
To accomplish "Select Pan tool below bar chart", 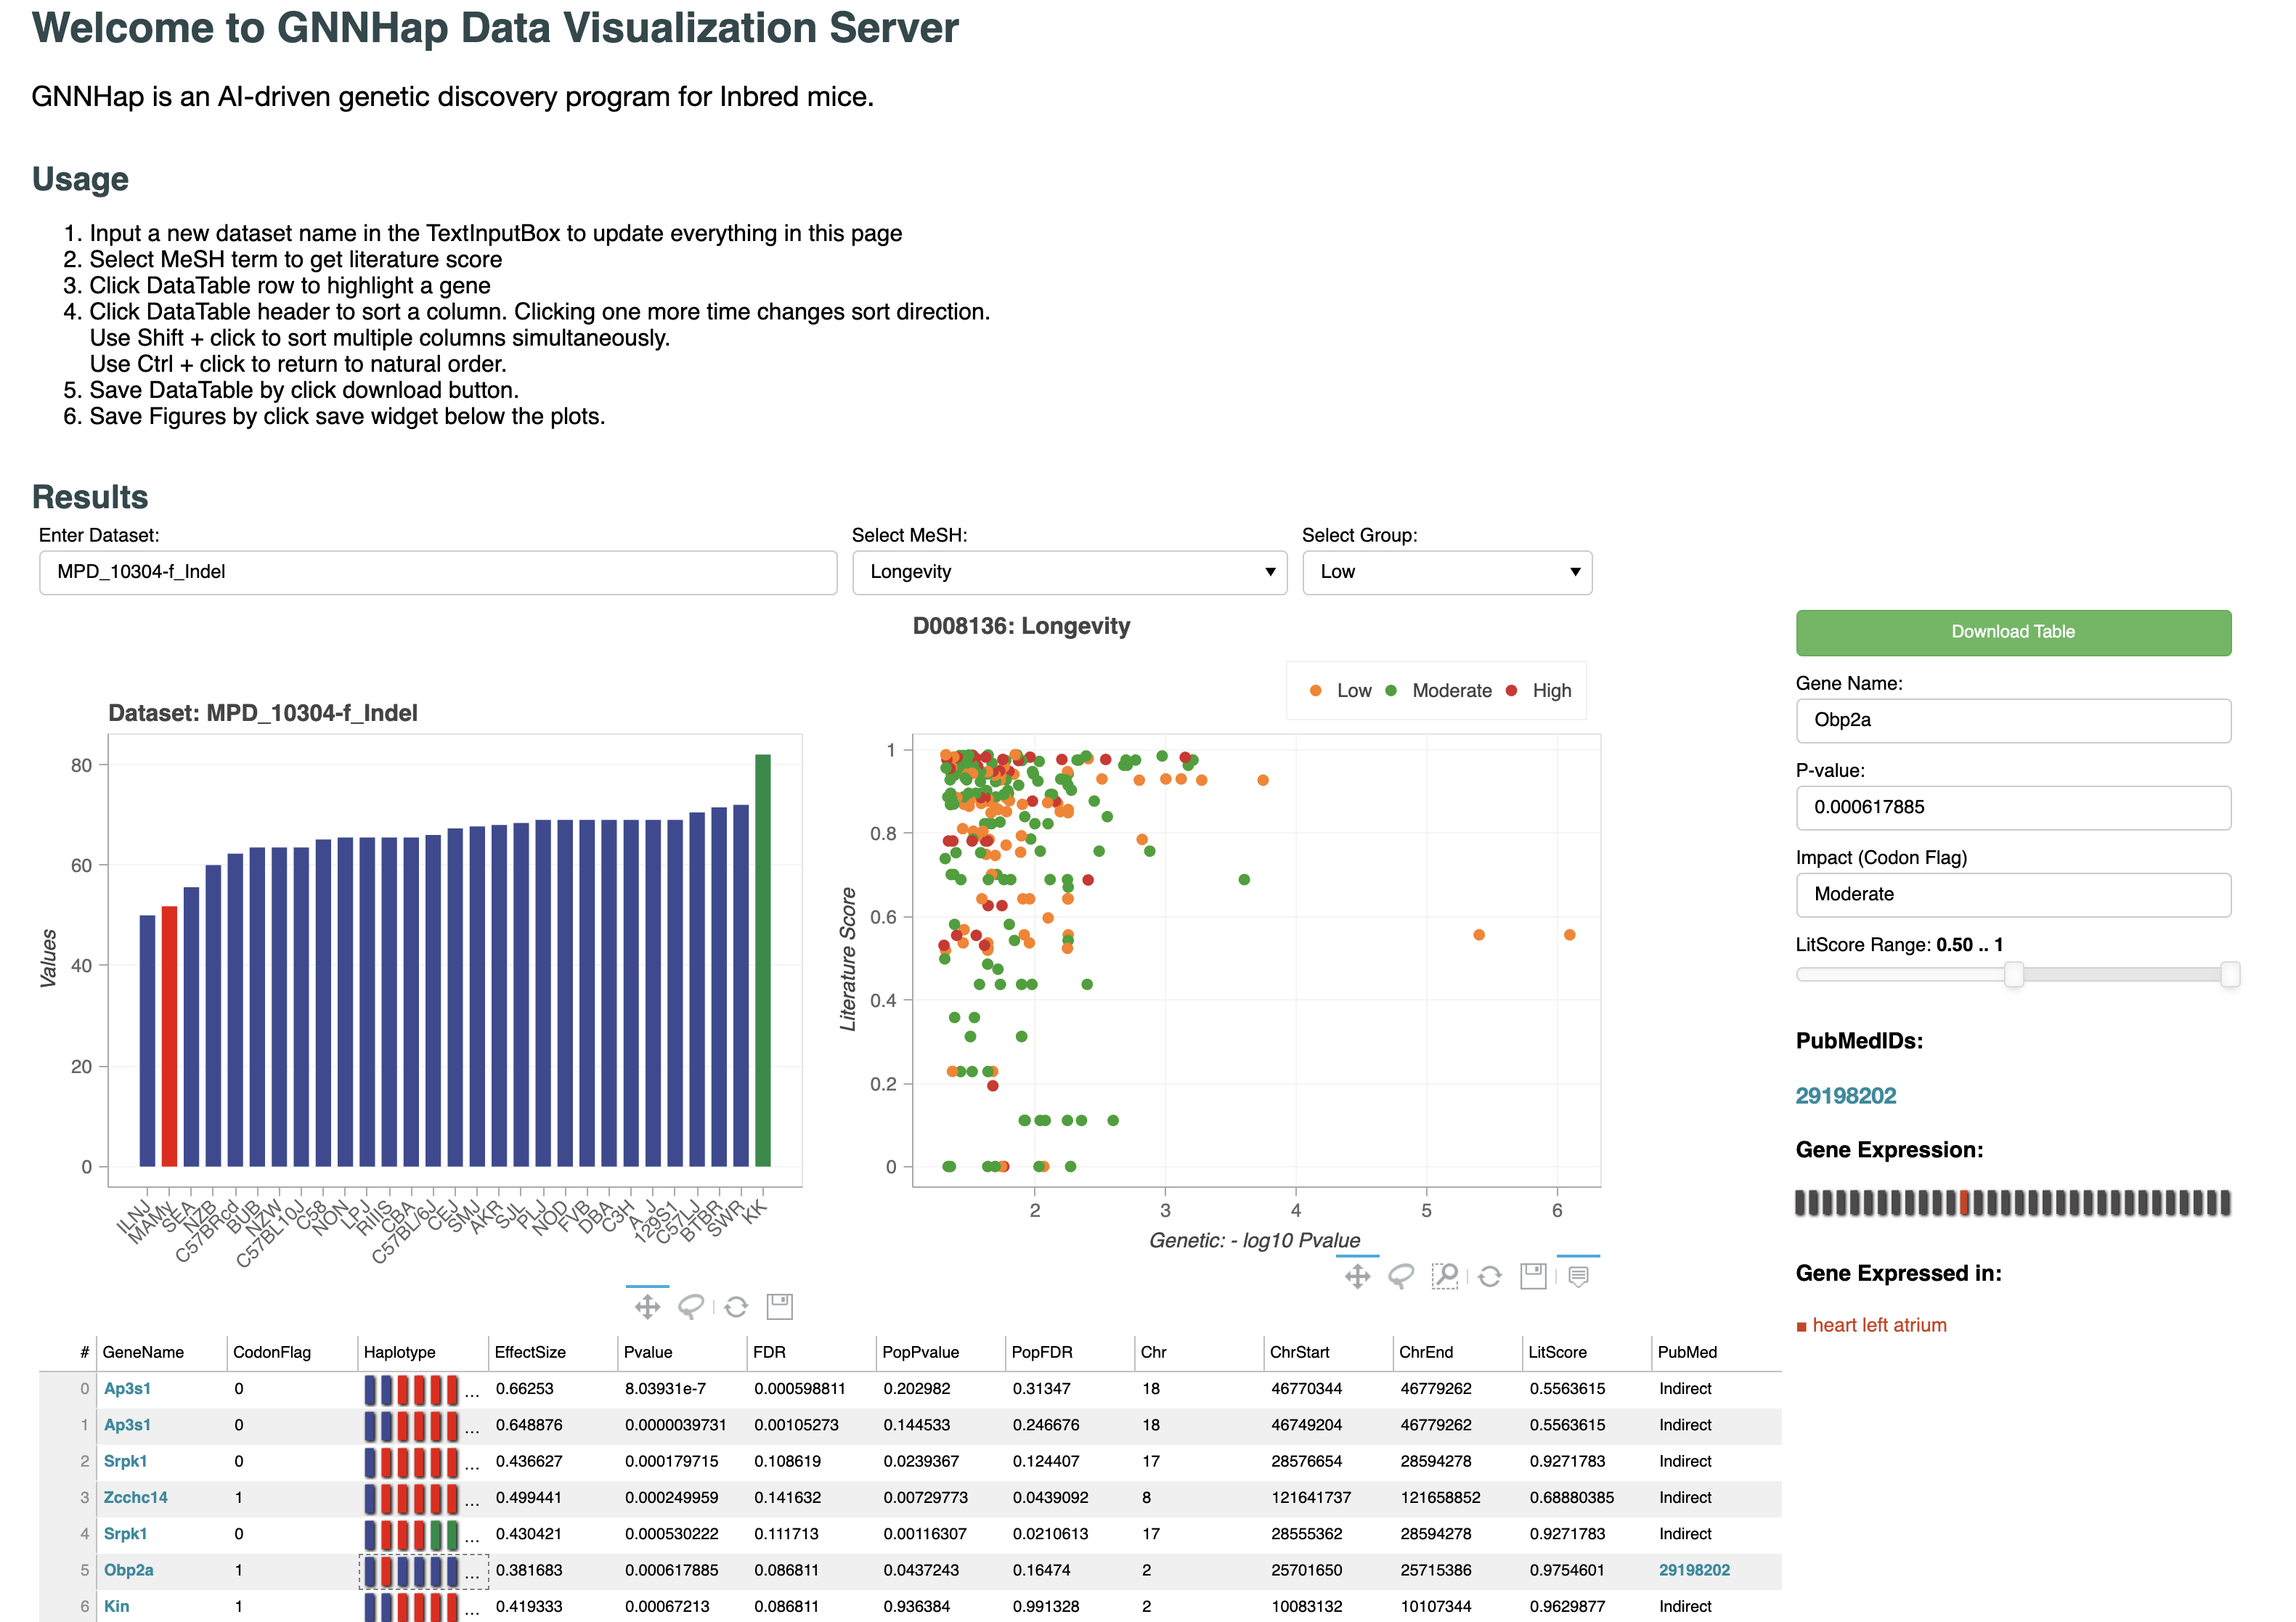I will click(647, 1307).
